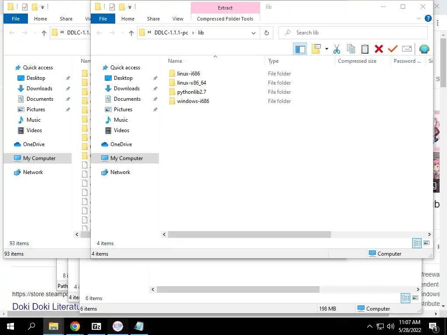Click the taskbar Search magnifier icon
Screen dimensions: 447x335
(x=31, y=326)
